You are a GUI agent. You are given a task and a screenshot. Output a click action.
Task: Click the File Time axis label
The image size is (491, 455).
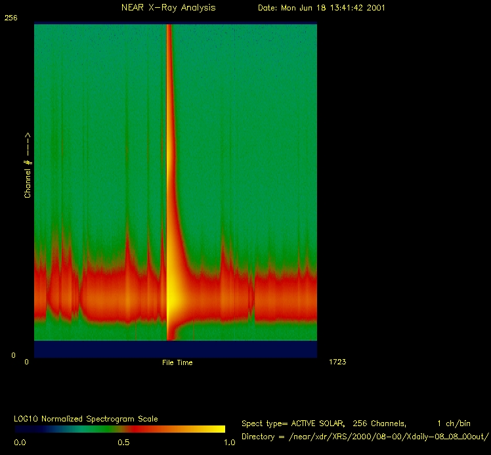(x=177, y=362)
